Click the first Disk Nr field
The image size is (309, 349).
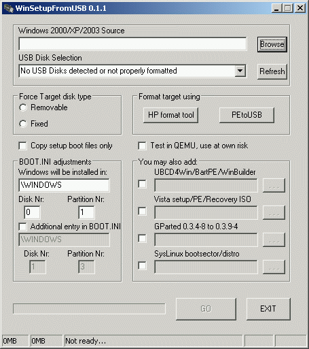[32, 212]
